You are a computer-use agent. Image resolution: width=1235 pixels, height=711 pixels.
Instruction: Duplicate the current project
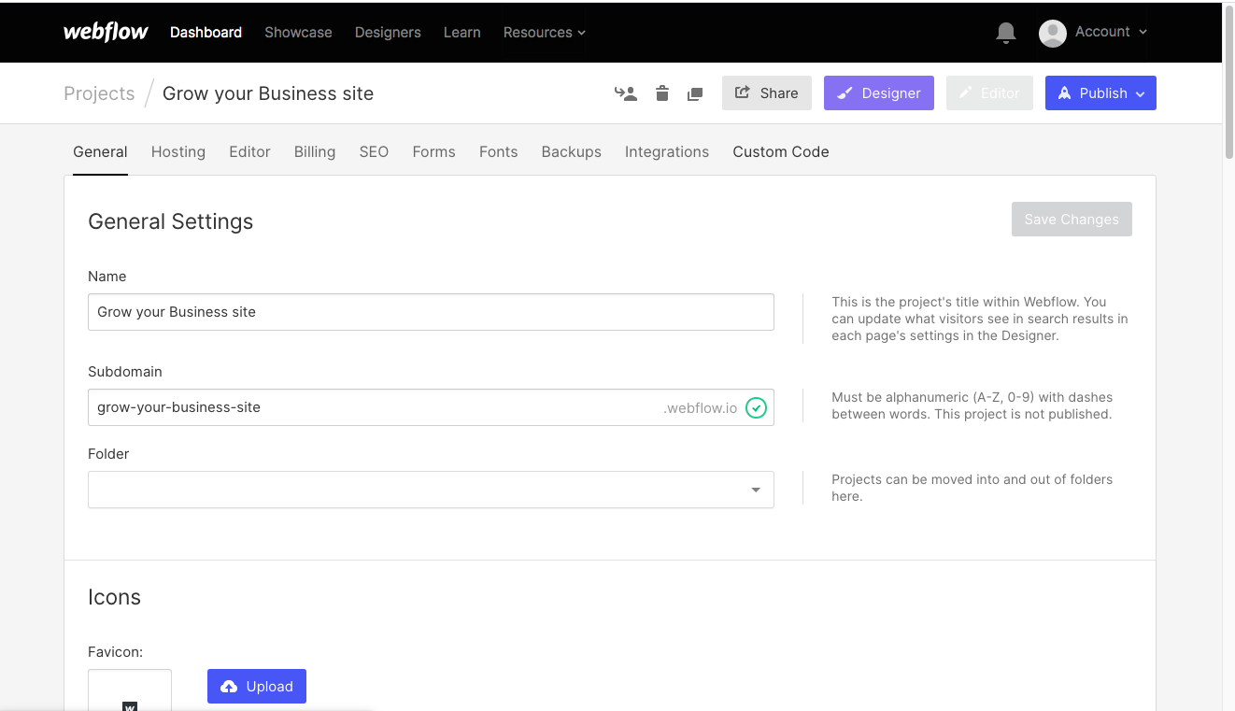695,92
